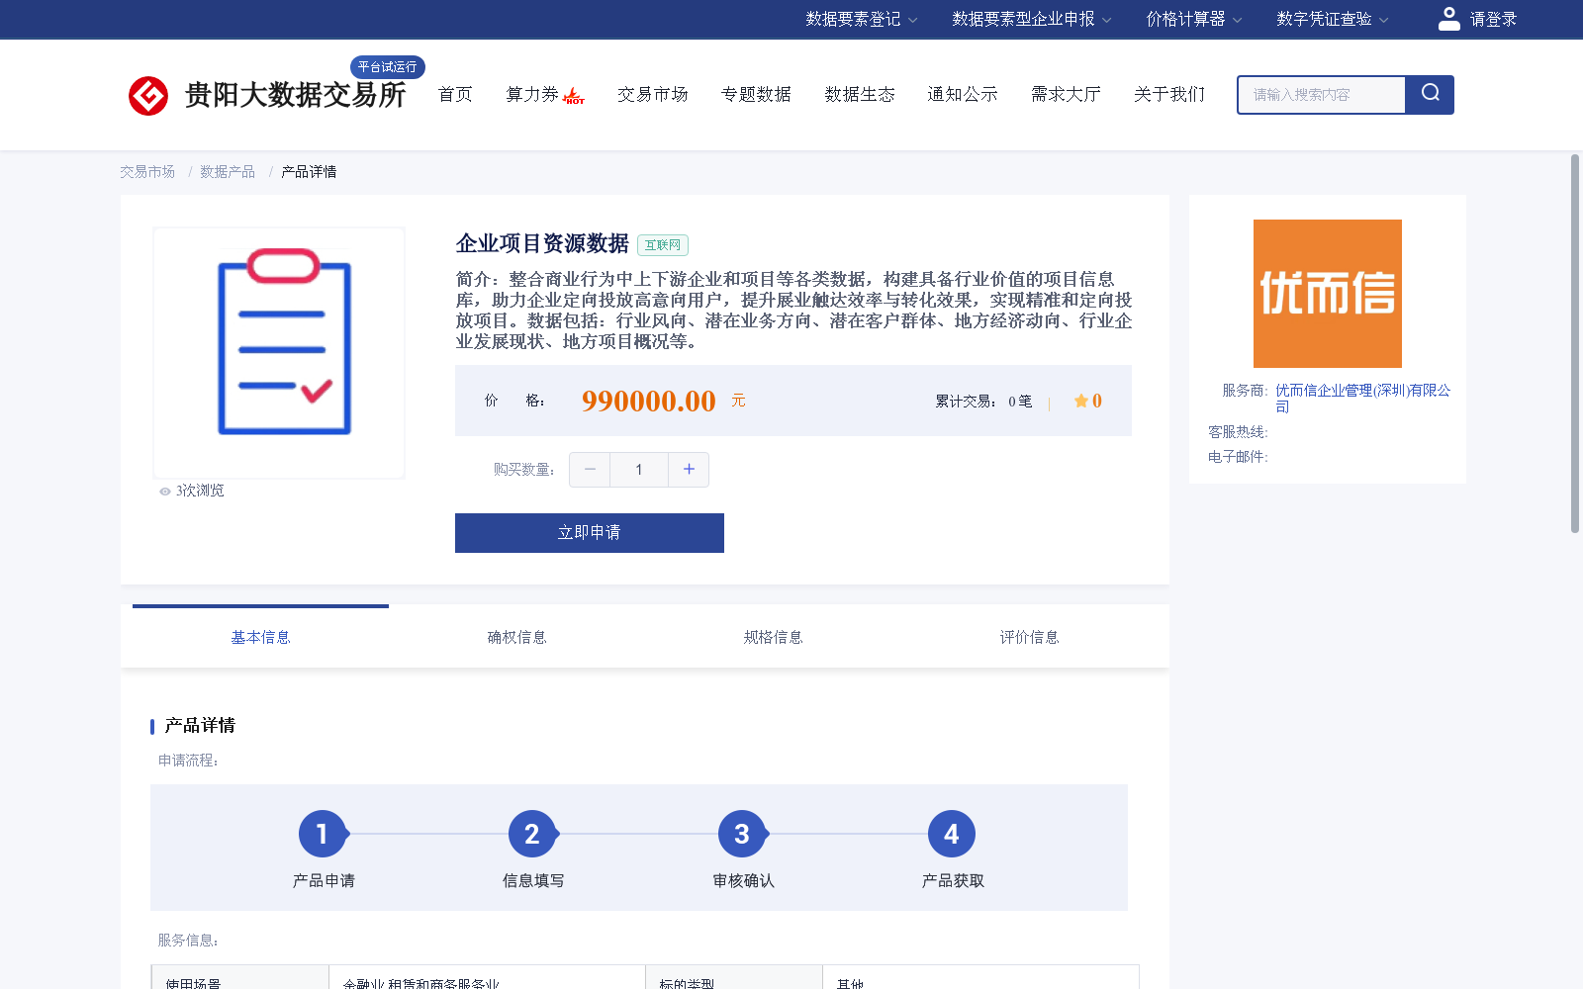Expand the 数字凭证查验 dropdown

pyautogui.click(x=1333, y=19)
